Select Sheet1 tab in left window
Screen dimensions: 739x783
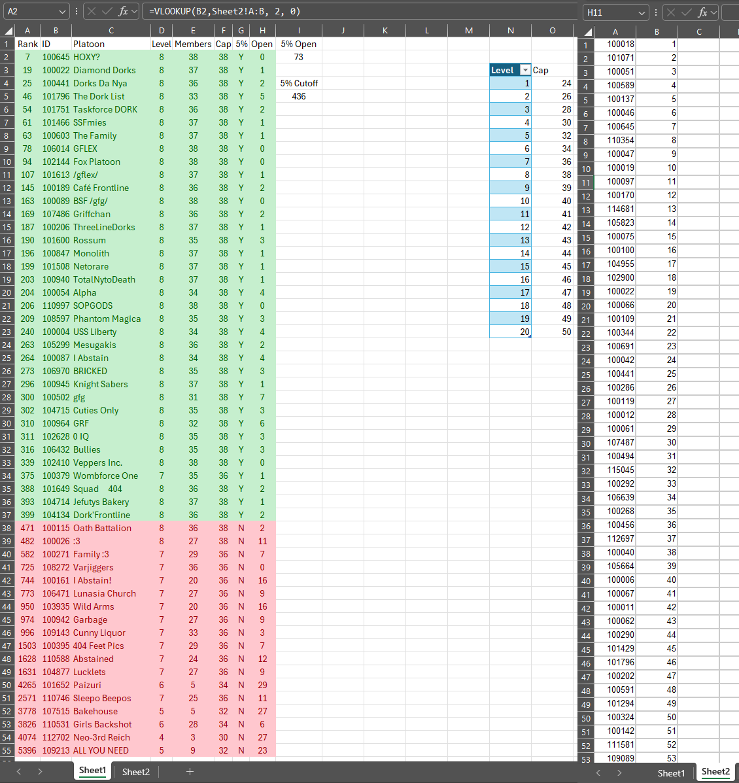92,771
